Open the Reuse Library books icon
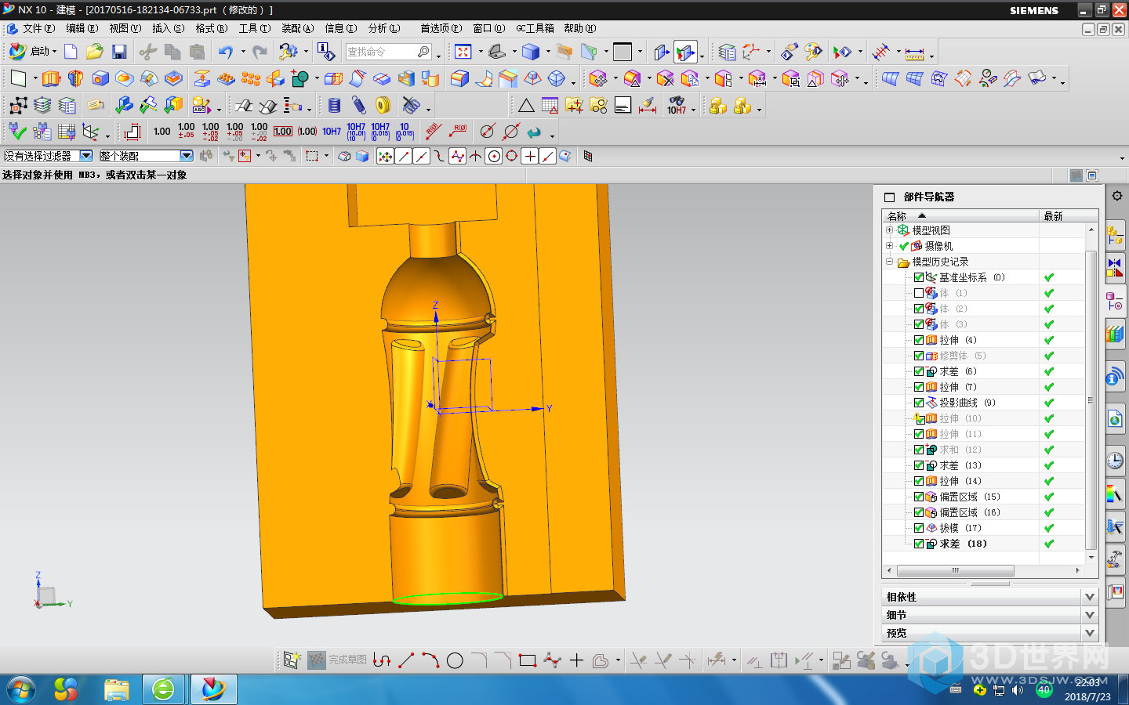This screenshot has height=705, width=1129. (1114, 334)
